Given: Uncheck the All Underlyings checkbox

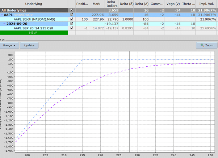Looking at the screenshot, I should pos(71,11).
